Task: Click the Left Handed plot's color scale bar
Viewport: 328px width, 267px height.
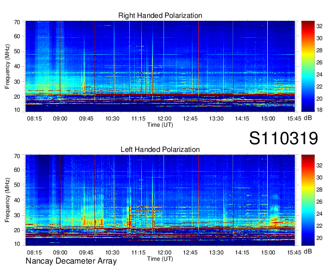Action: (308, 200)
